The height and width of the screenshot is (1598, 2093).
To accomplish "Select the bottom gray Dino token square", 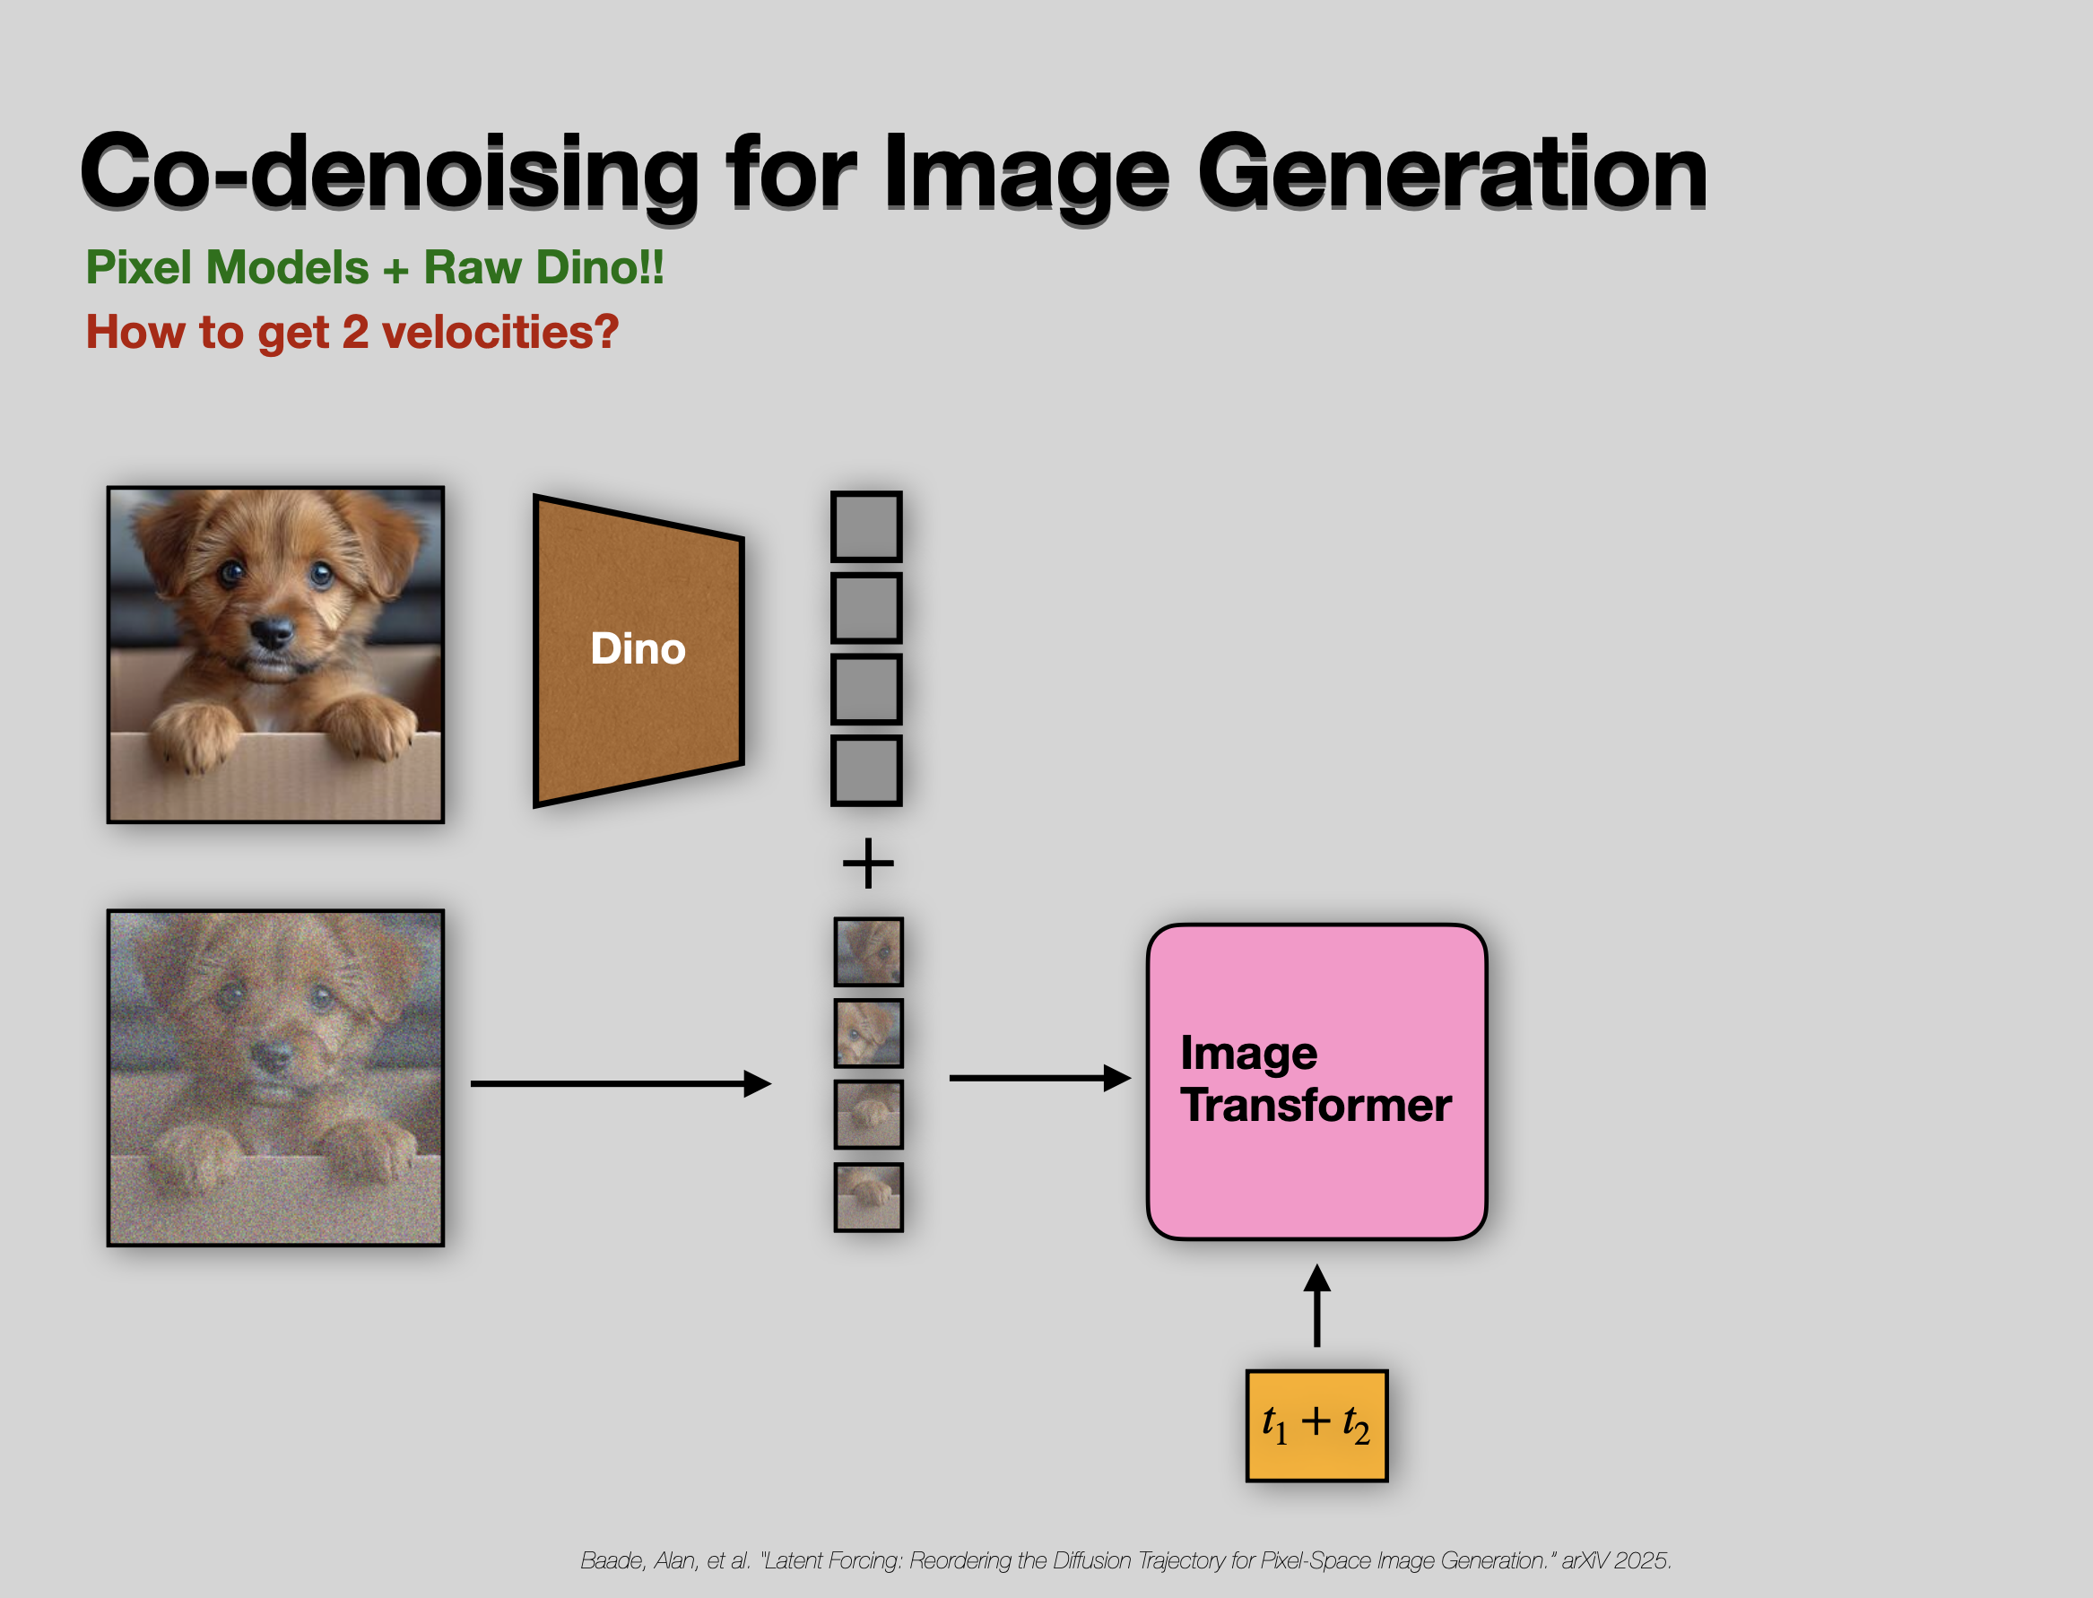I will [866, 769].
